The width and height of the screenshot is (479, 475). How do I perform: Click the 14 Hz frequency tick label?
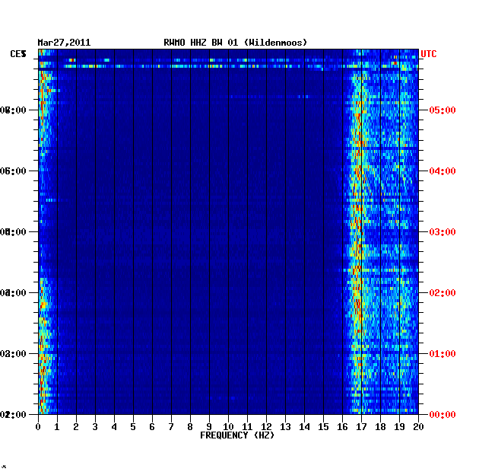click(x=305, y=427)
